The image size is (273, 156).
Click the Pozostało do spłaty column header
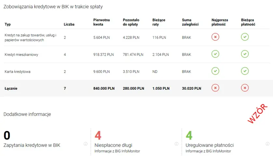point(131,22)
